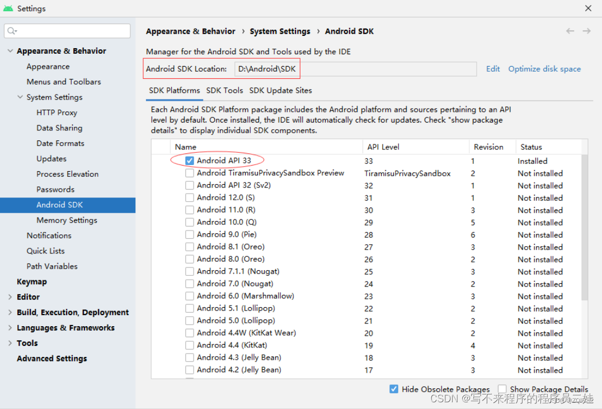The height and width of the screenshot is (409, 602).
Task: Enable Show Package Details checkbox
Action: [x=502, y=389]
